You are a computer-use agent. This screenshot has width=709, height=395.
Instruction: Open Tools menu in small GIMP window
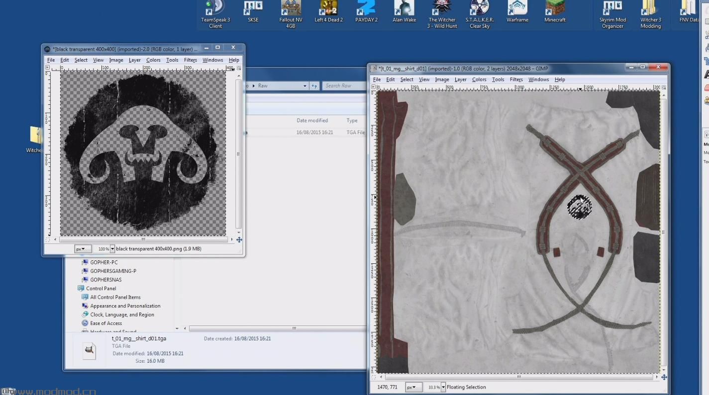coord(172,60)
